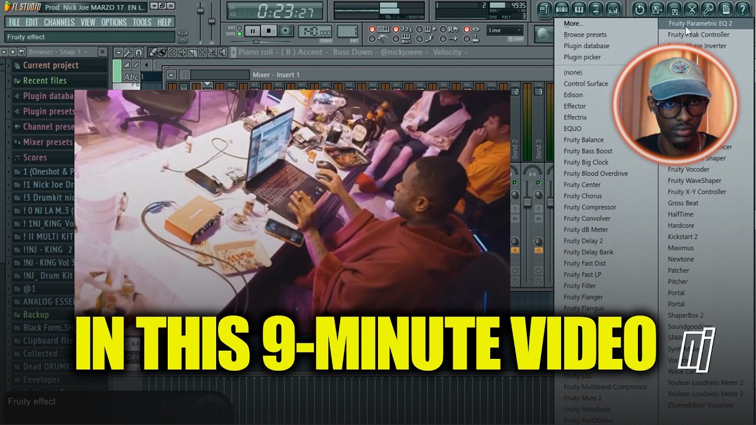
Task: Select the piano roll playback speaker tool
Action: pos(223,52)
